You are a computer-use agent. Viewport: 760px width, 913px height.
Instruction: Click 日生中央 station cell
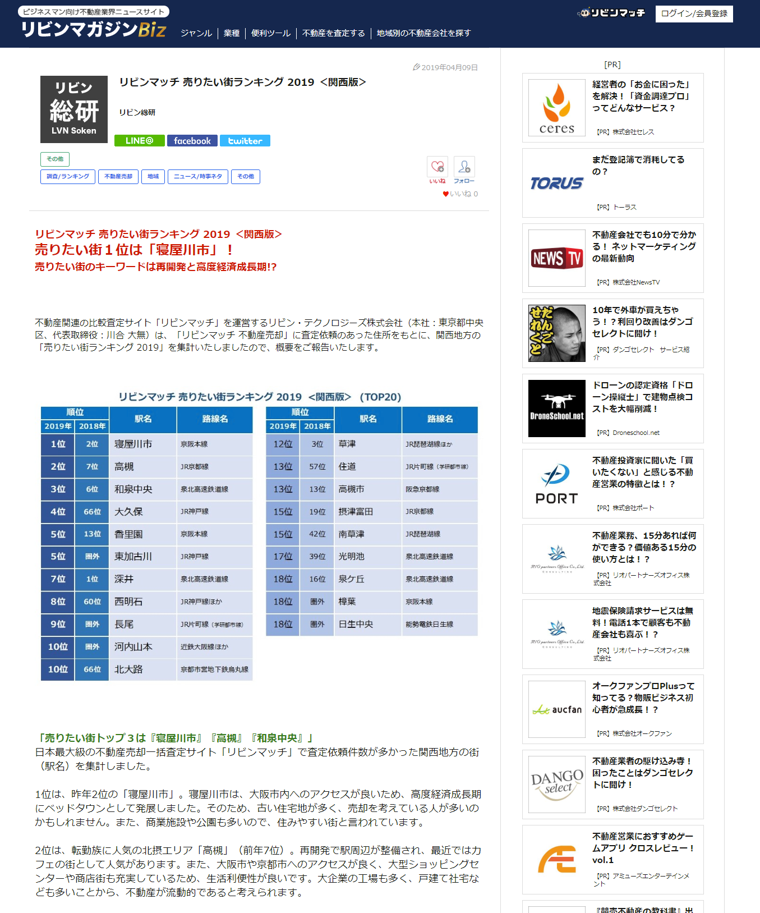pyautogui.click(x=368, y=624)
